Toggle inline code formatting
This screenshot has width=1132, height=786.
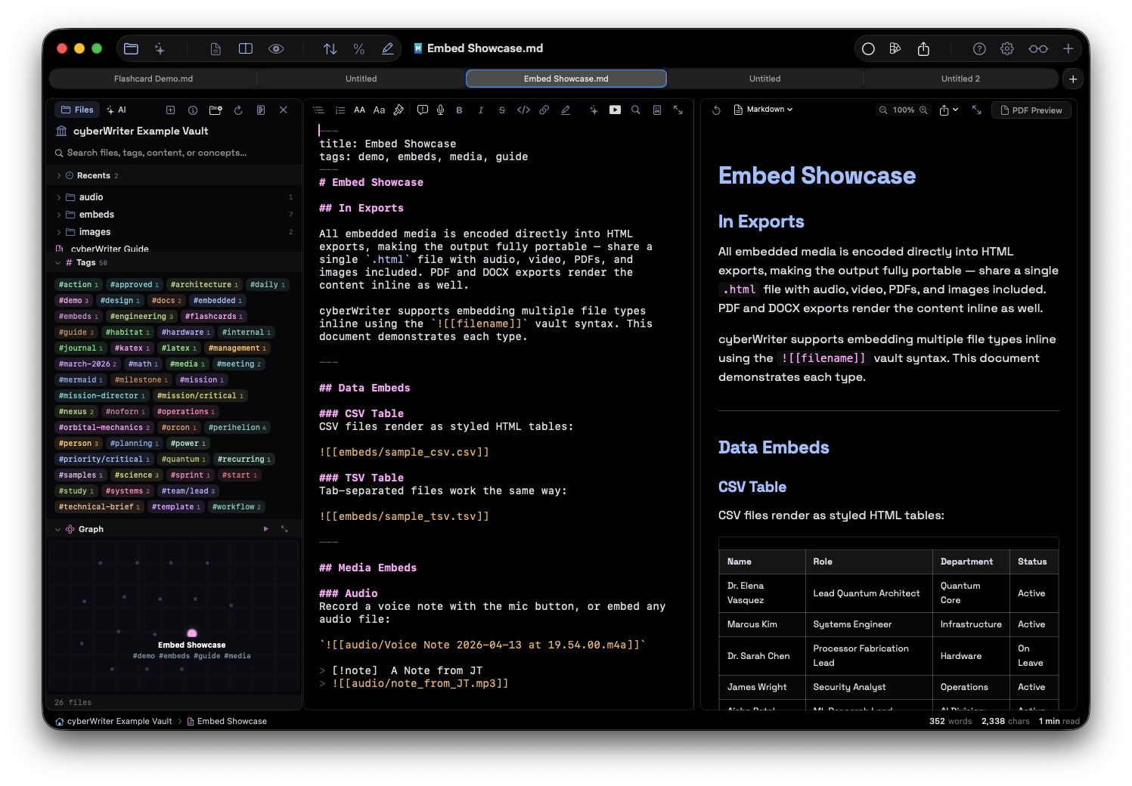(523, 110)
